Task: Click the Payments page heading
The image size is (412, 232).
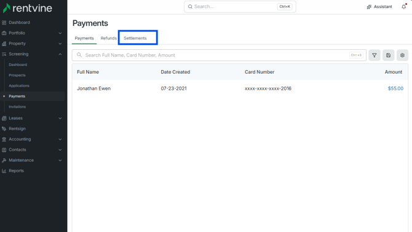Action: [90, 23]
